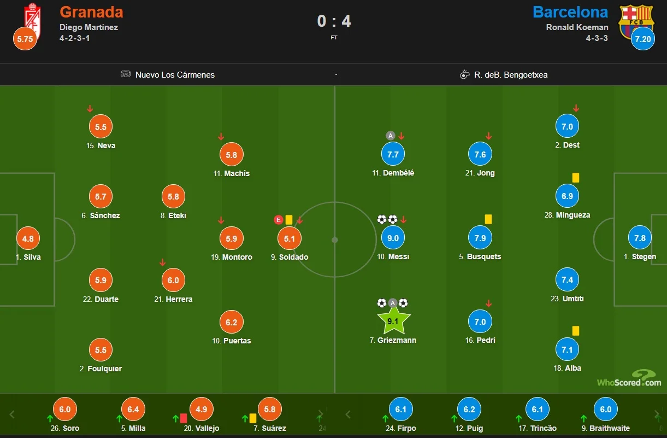Click the WhoScored.com logo

(x=629, y=378)
